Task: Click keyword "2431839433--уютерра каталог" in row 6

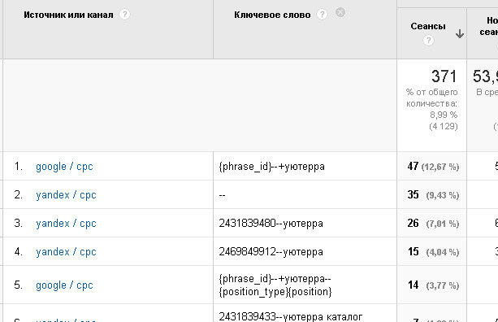Action: (291, 316)
